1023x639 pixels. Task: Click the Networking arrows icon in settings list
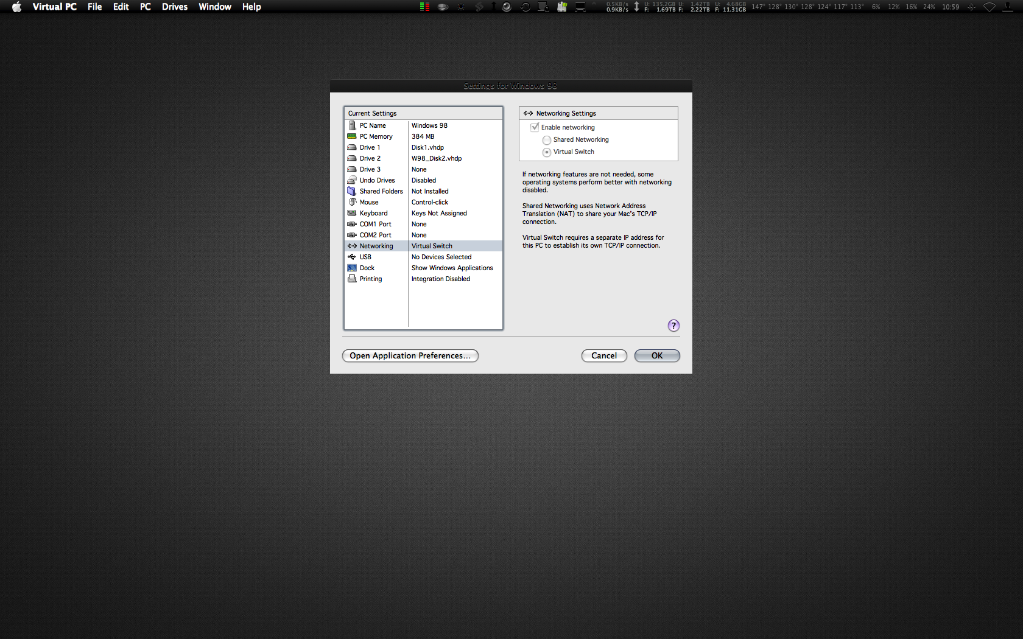[x=352, y=246]
